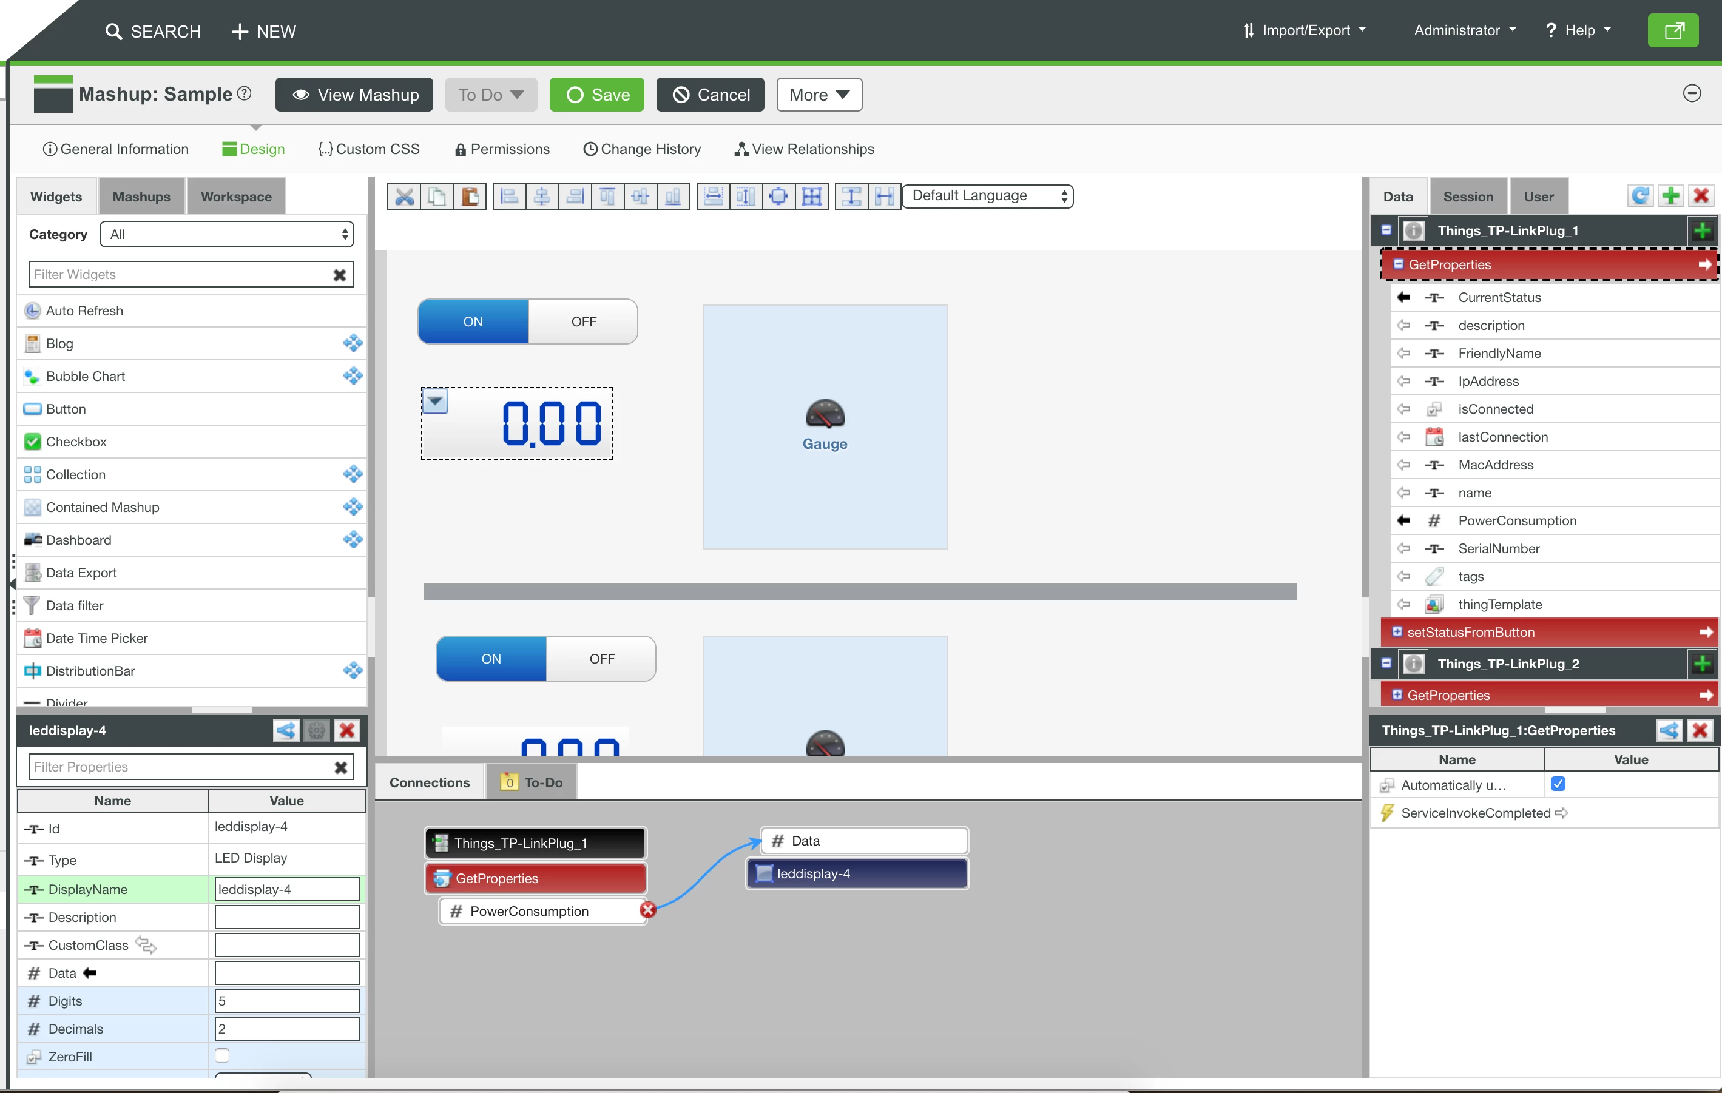The height and width of the screenshot is (1093, 1722).
Task: Open the View Relationships tab
Action: point(804,149)
